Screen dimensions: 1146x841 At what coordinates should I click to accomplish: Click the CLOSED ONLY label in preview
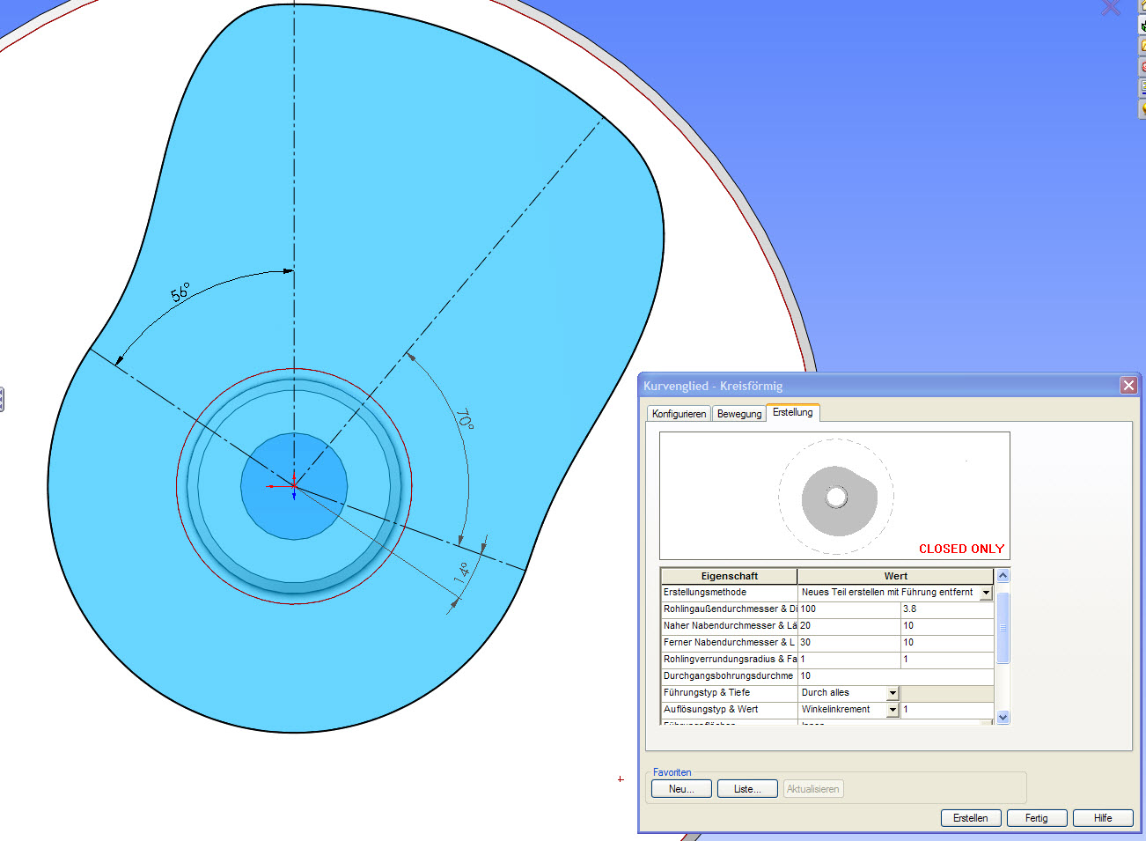[961, 549]
